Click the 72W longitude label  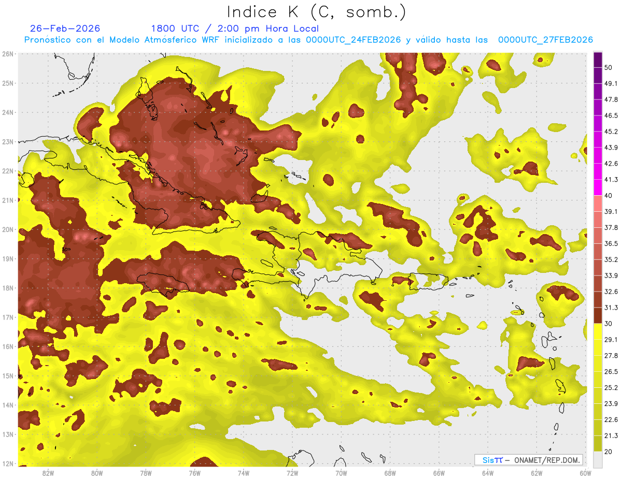coord(292,473)
